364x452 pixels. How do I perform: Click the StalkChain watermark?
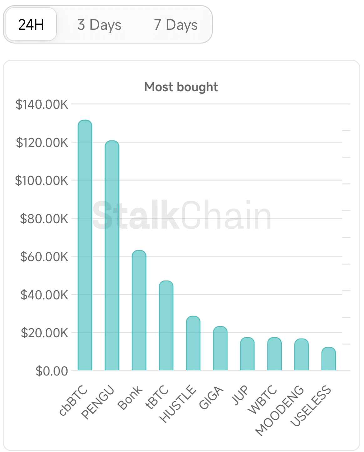182,216
